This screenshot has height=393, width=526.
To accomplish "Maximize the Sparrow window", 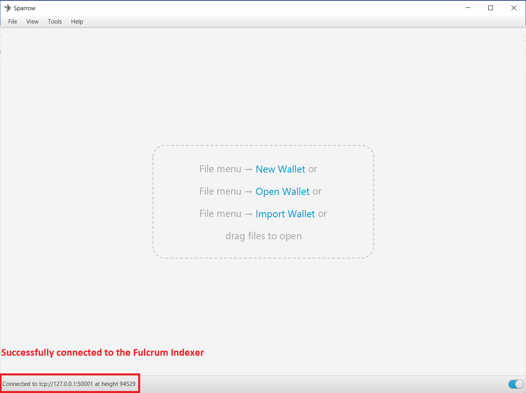I will coord(491,8).
